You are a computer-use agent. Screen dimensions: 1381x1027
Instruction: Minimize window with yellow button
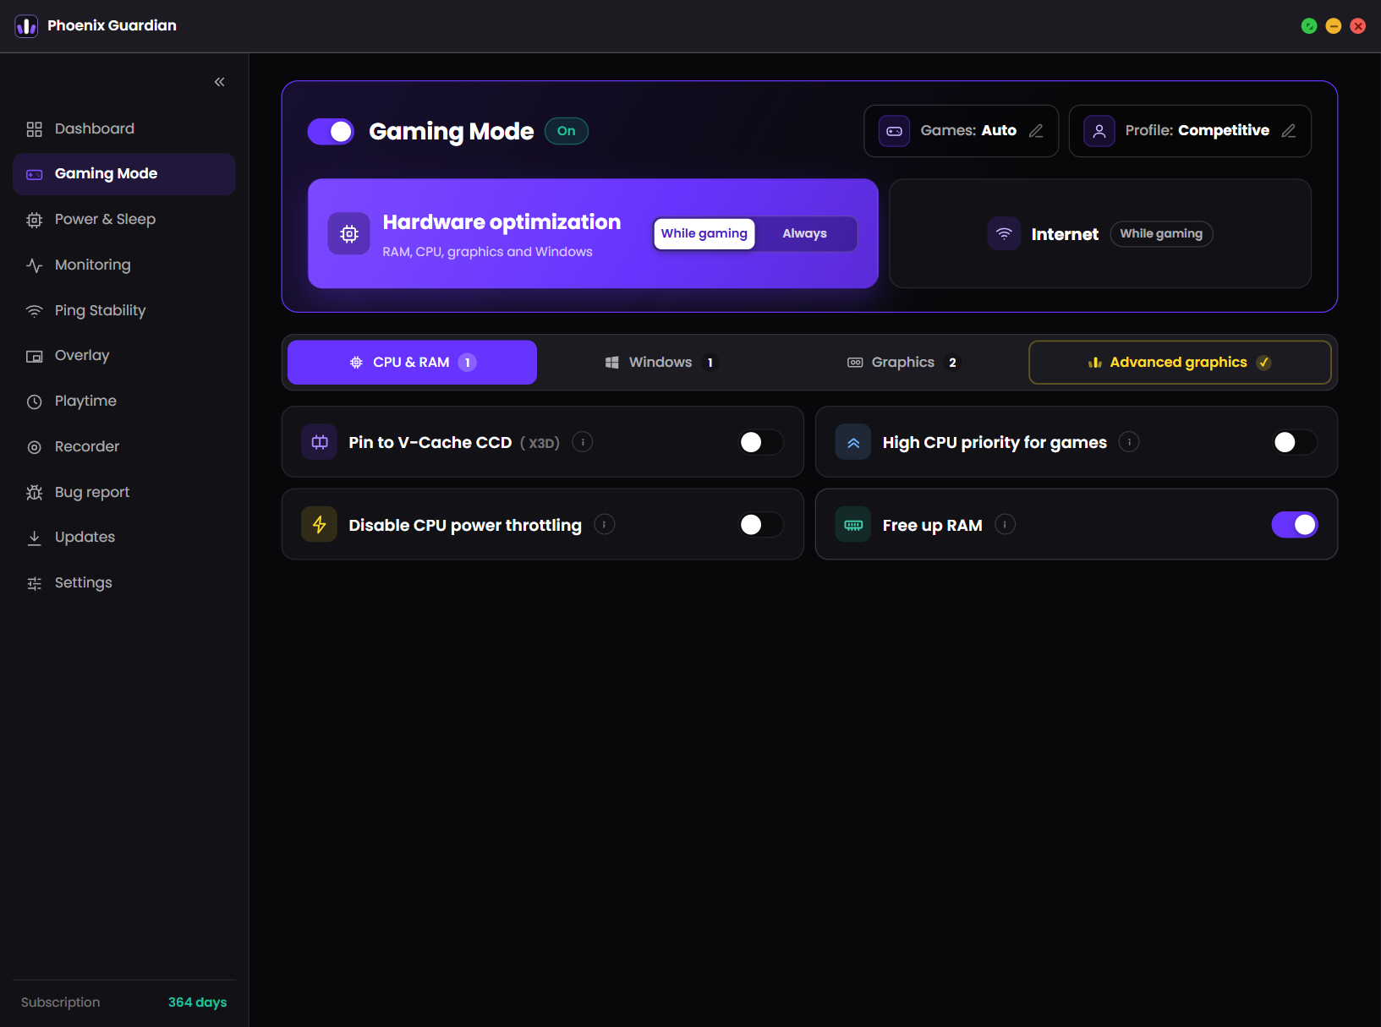pyautogui.click(x=1334, y=26)
